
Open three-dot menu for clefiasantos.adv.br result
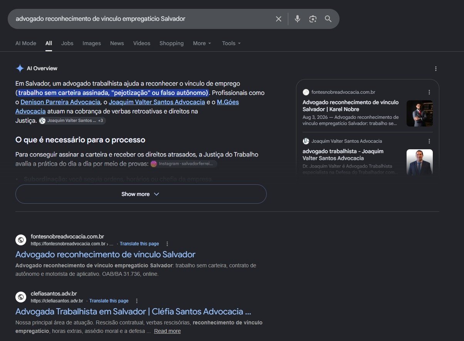click(136, 301)
